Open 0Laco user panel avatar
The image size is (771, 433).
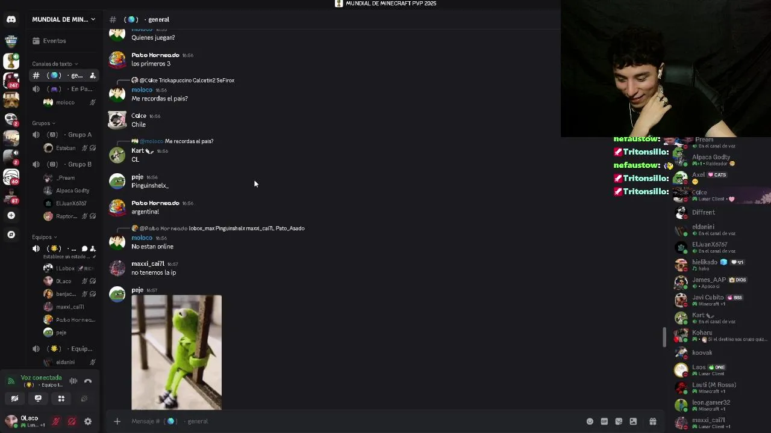point(11,420)
